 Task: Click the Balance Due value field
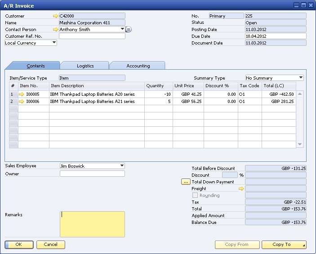(276, 222)
